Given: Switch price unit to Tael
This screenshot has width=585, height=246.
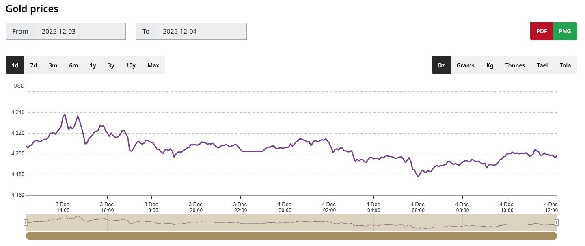Looking at the screenshot, I should click(542, 65).
